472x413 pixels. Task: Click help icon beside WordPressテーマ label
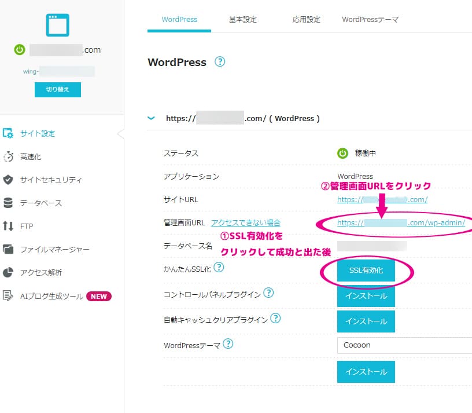tap(228, 343)
